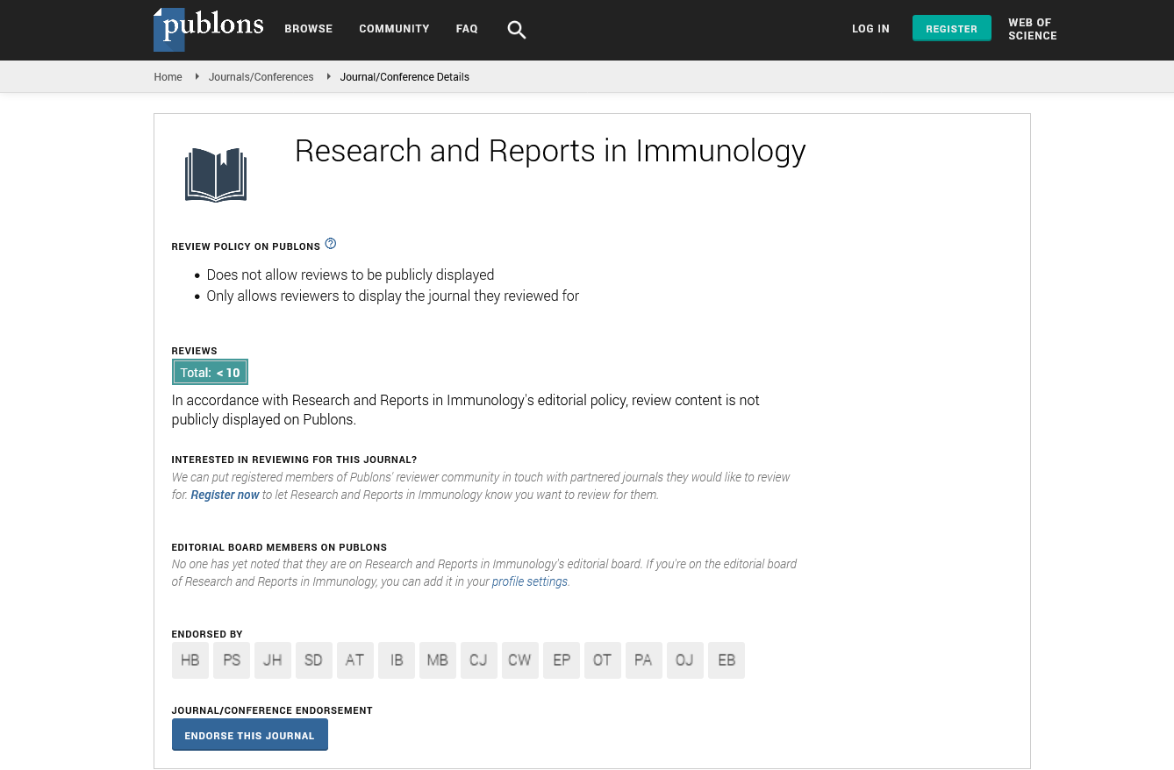Click the review policy help question icon
The height and width of the screenshot is (770, 1174).
coord(331,244)
